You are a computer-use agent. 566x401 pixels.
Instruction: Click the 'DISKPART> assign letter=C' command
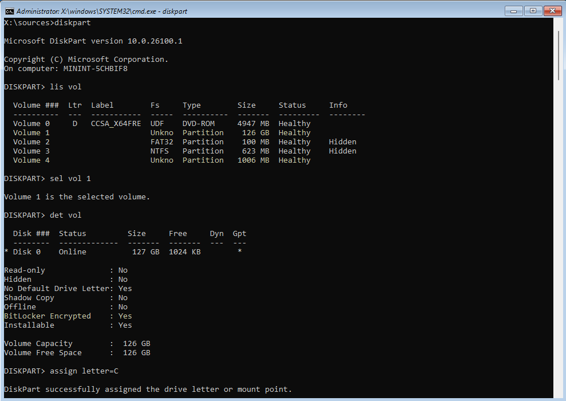pos(61,371)
